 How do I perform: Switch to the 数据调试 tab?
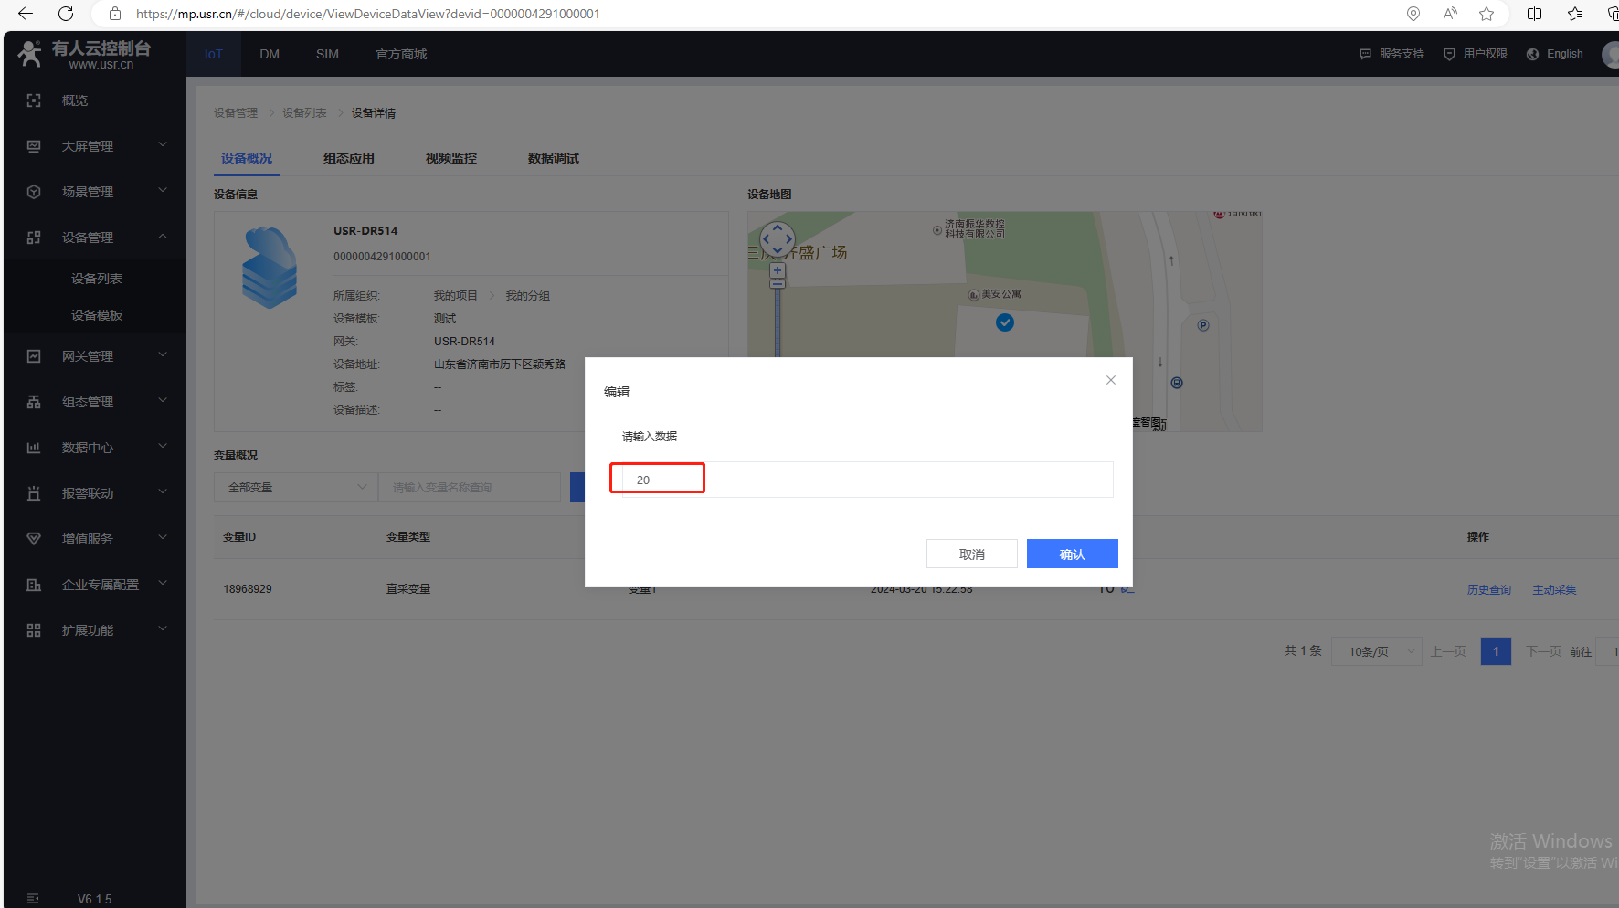[553, 158]
